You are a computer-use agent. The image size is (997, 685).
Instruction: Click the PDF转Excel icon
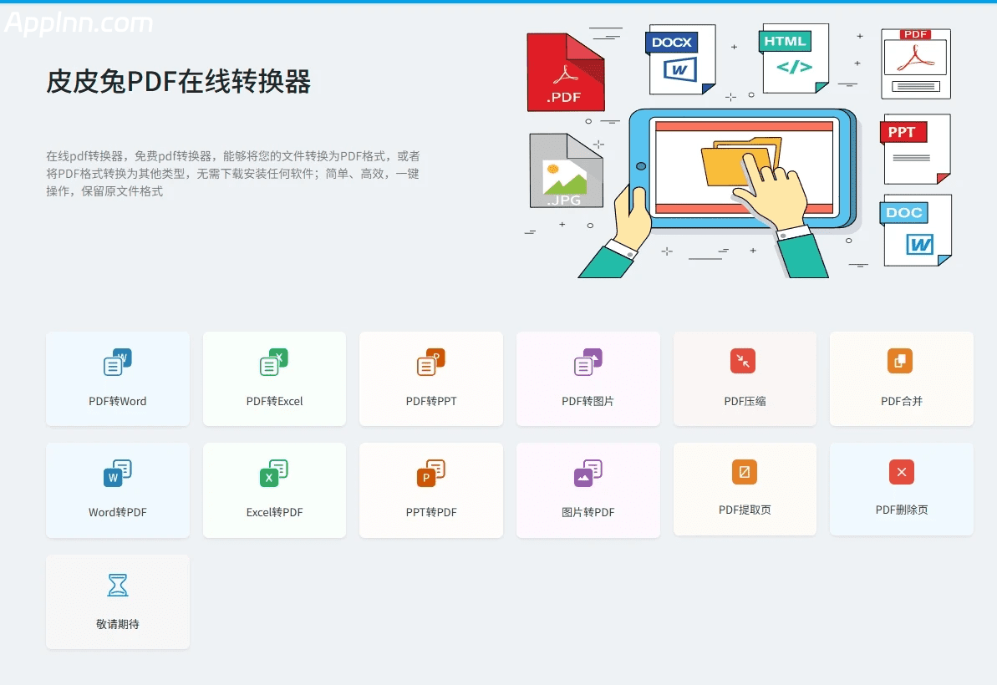pos(274,362)
